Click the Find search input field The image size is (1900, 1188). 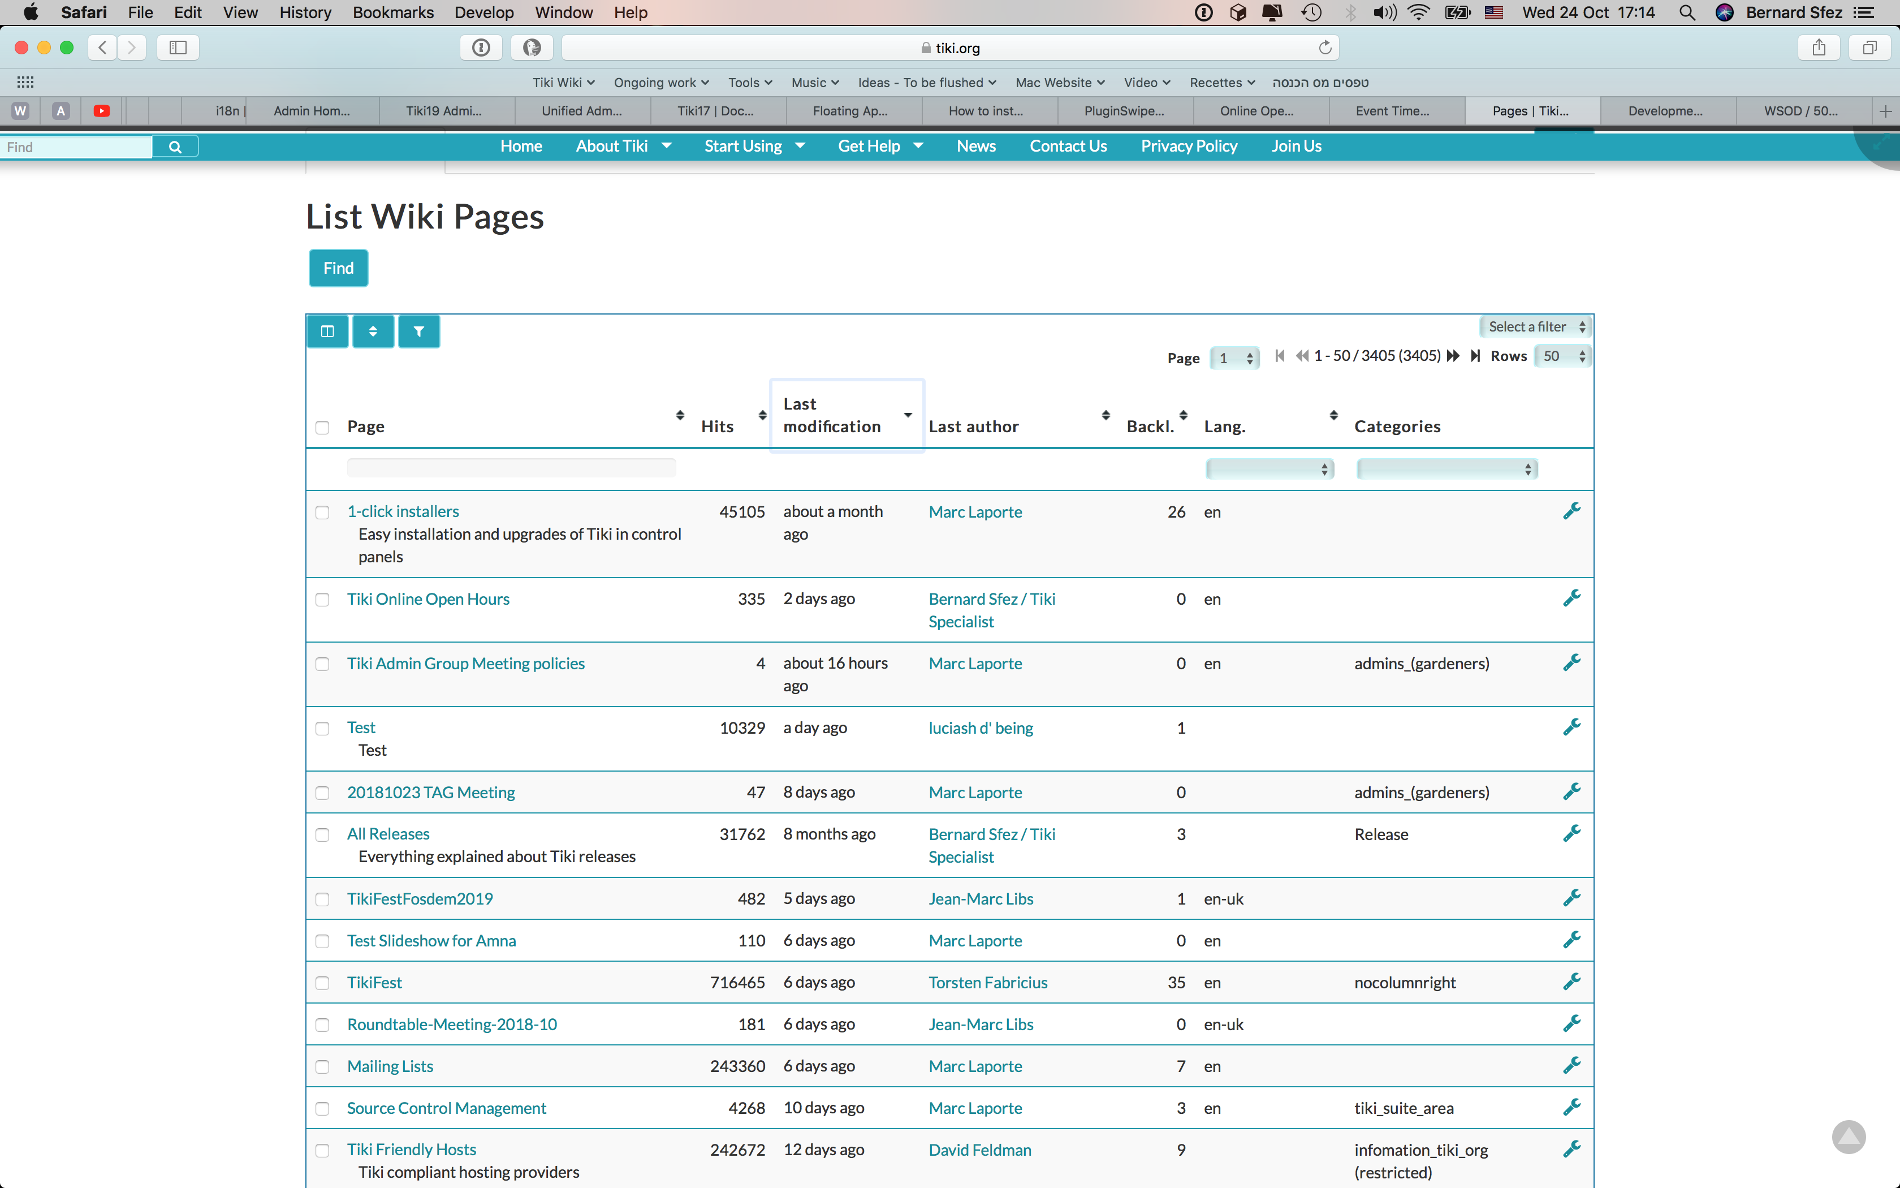[x=76, y=147]
